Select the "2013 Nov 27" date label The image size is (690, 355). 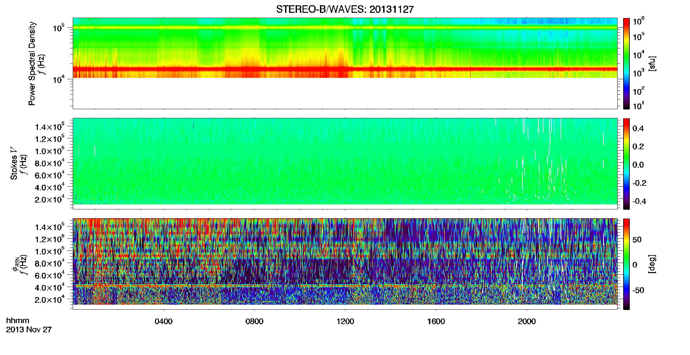pyautogui.click(x=29, y=329)
